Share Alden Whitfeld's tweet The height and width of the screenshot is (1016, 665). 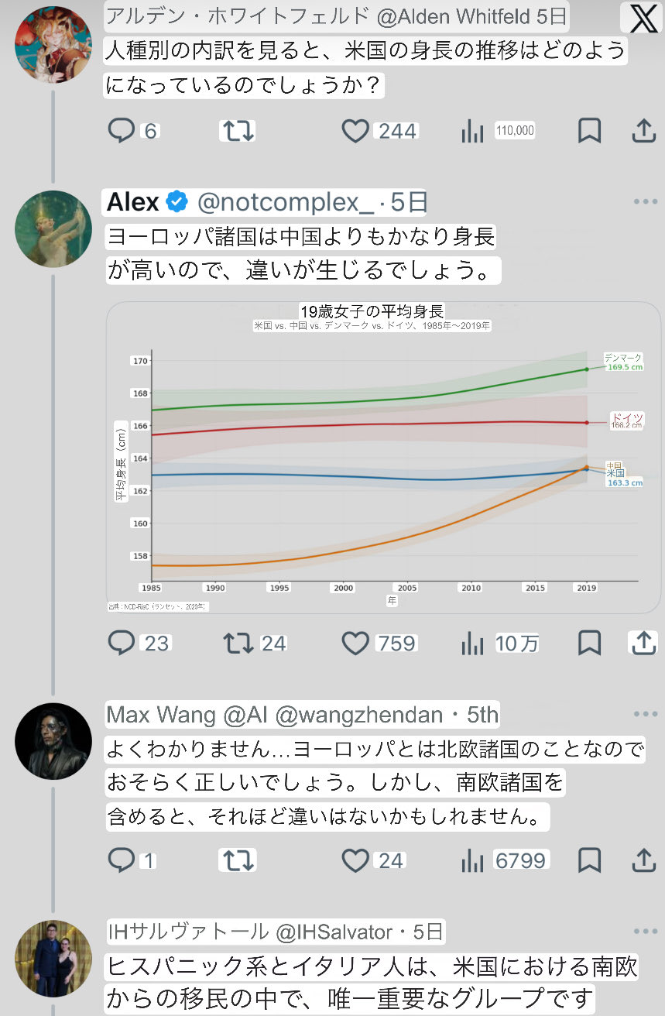[643, 131]
